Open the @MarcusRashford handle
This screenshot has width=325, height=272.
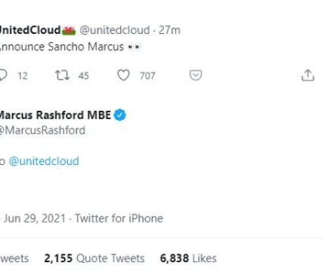(42, 130)
